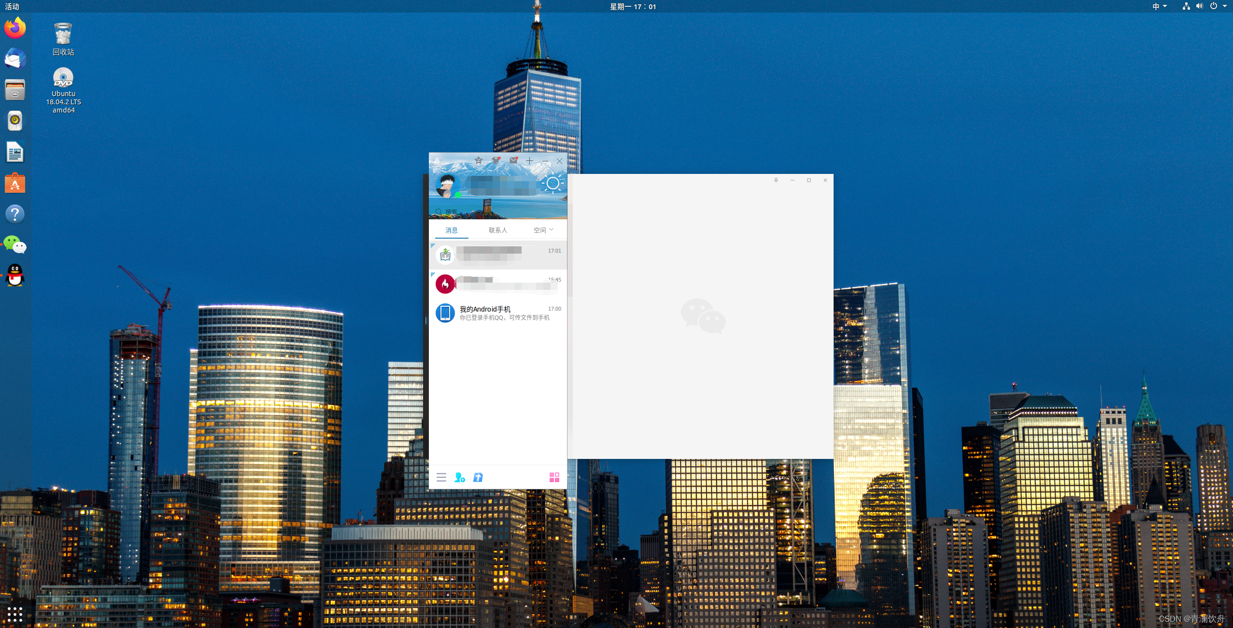Click the add friend icon
Screen dimensions: 1233x628
coord(459,478)
